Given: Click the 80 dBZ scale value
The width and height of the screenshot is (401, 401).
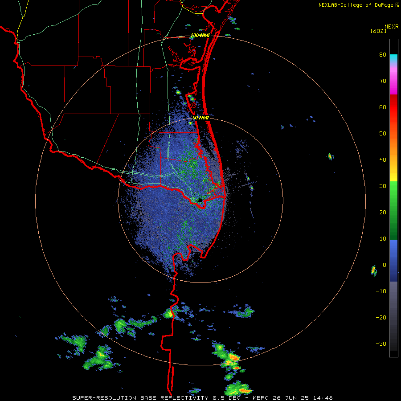Looking at the screenshot, I should pyautogui.click(x=383, y=55).
